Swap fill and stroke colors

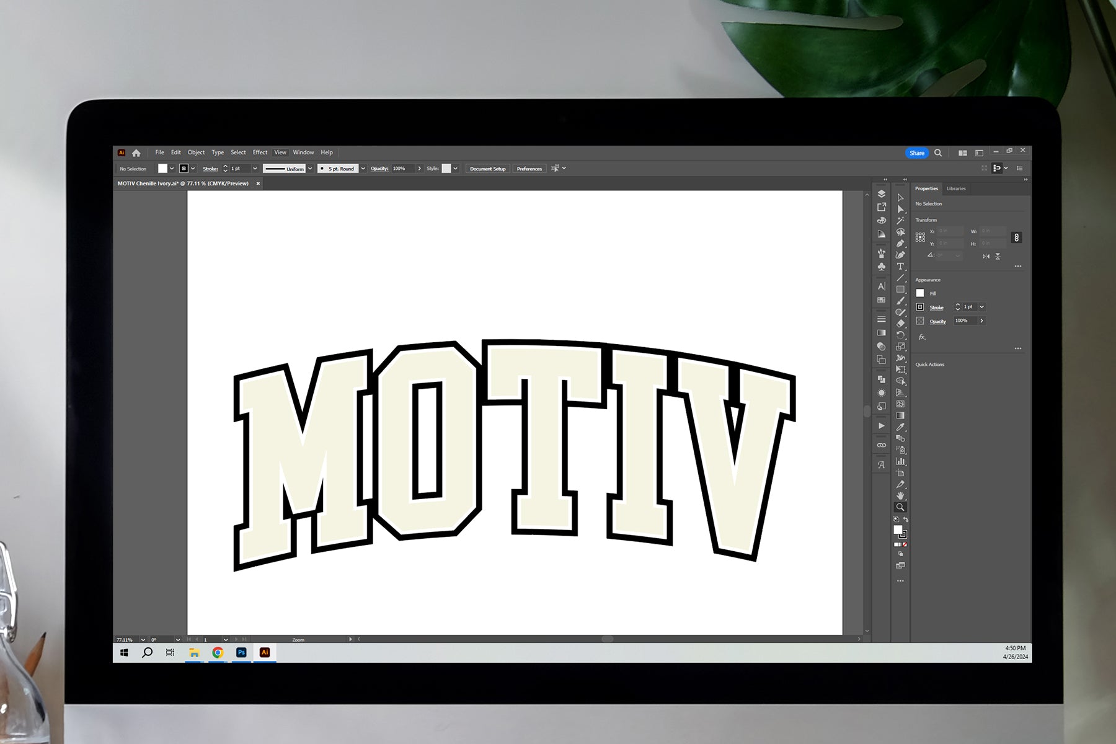[905, 520]
